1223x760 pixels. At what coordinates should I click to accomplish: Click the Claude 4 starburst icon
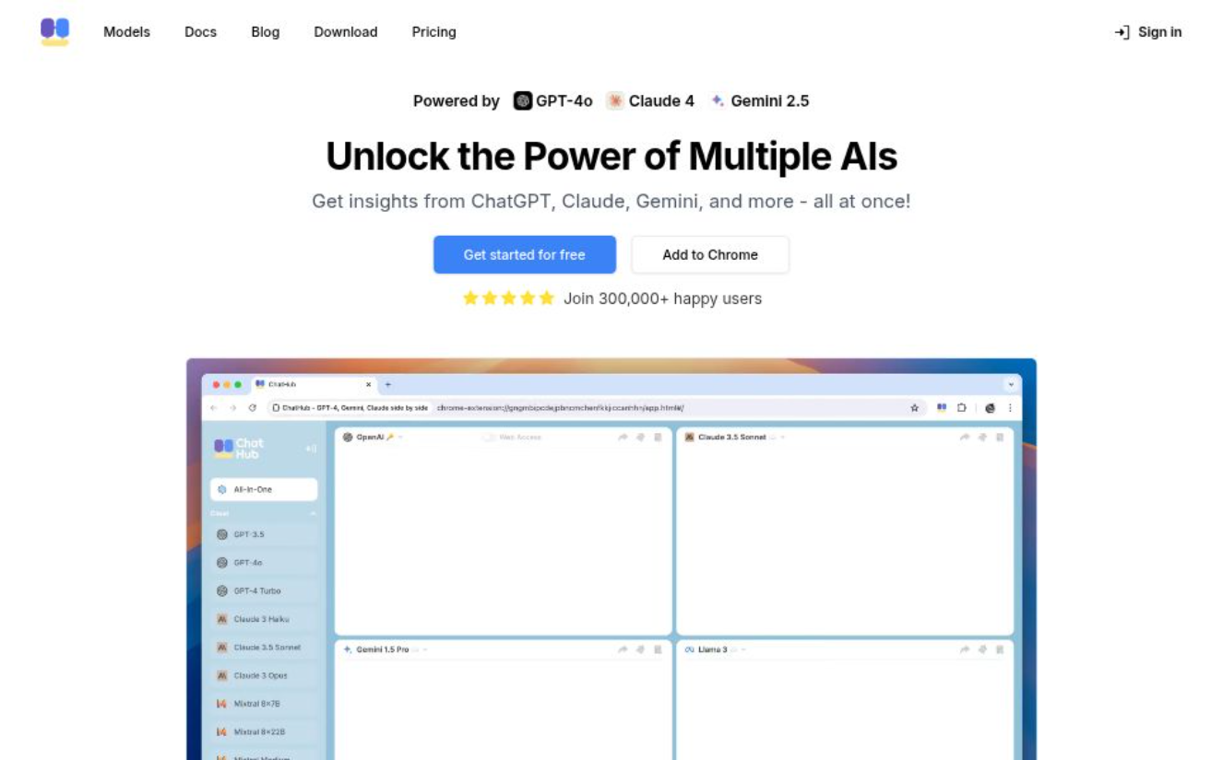[x=615, y=101]
